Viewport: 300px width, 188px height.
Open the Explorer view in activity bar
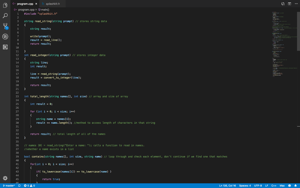click(x=5, y=5)
